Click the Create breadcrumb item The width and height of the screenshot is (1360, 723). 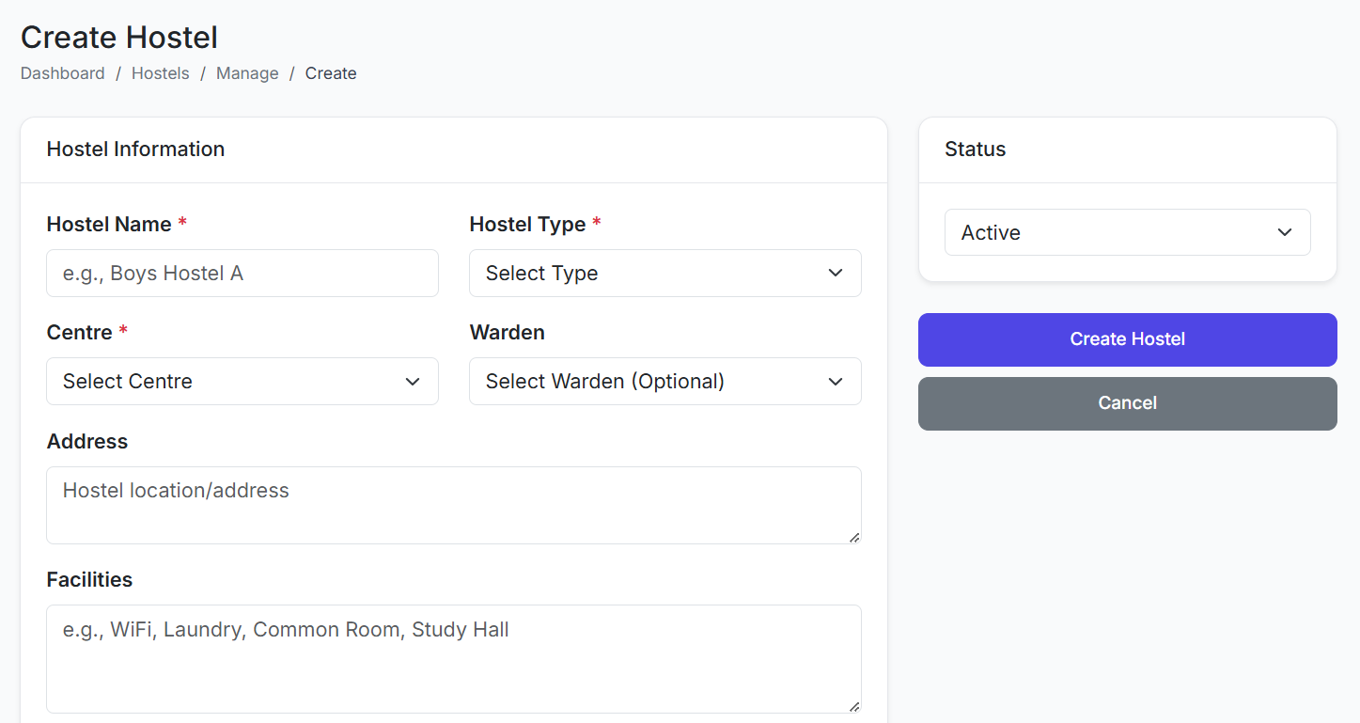[331, 73]
